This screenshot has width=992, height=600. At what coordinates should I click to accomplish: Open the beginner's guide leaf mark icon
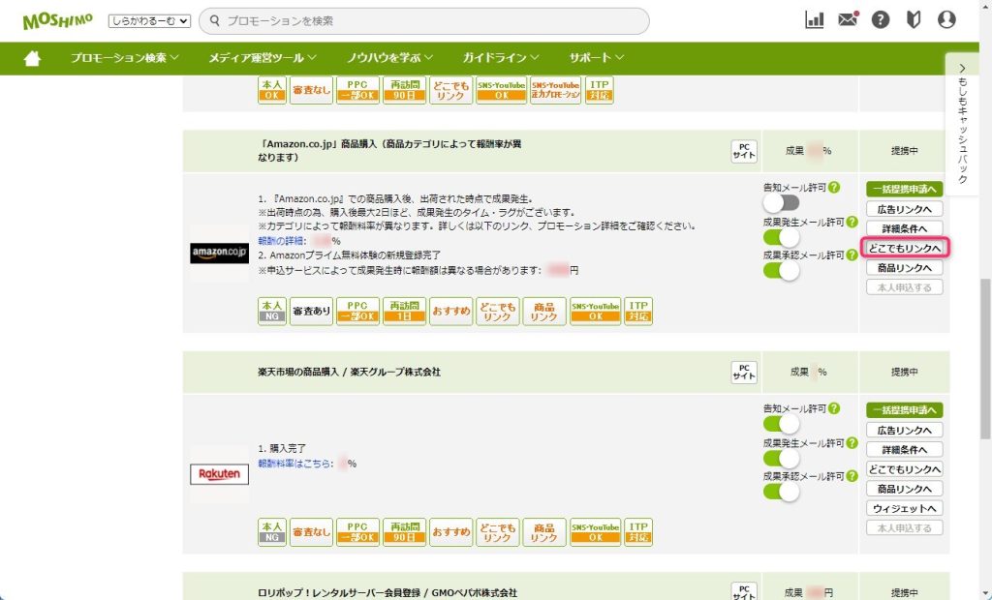(x=913, y=20)
